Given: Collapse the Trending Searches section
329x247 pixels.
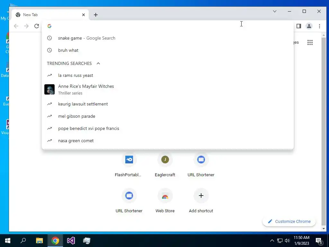Looking at the screenshot, I should 98,63.
